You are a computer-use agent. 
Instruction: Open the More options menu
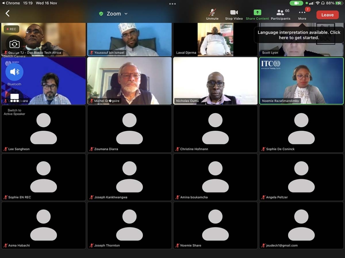(x=302, y=14)
